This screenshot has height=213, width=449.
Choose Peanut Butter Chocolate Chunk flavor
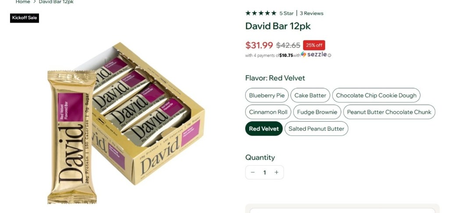[x=389, y=112]
